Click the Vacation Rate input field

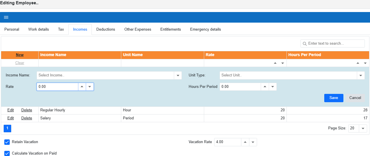tap(228, 142)
